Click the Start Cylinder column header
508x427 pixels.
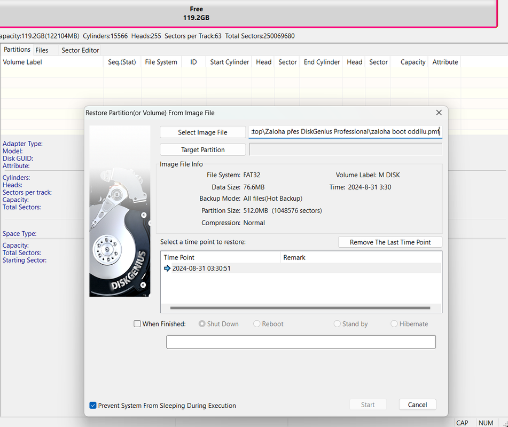click(229, 62)
